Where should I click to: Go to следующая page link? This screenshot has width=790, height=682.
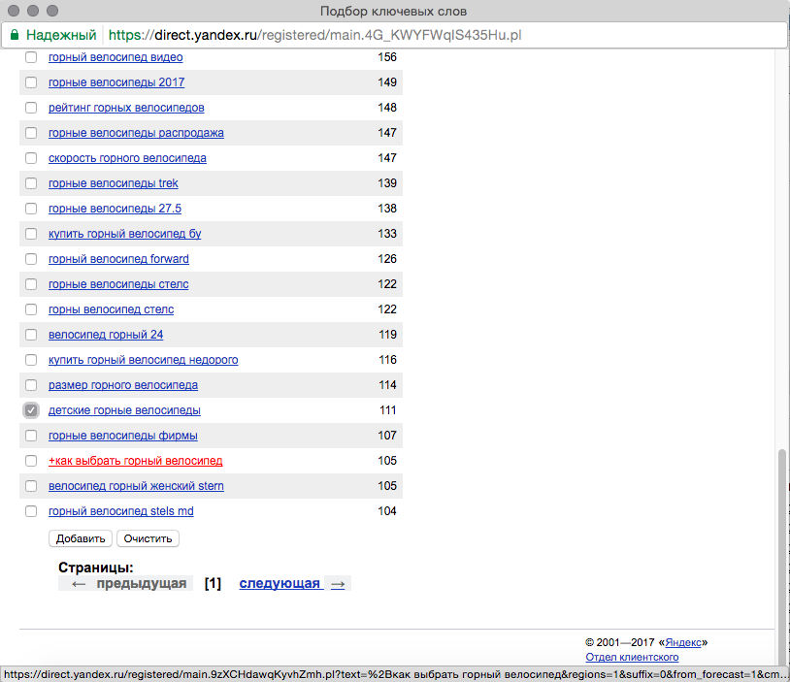tap(280, 584)
